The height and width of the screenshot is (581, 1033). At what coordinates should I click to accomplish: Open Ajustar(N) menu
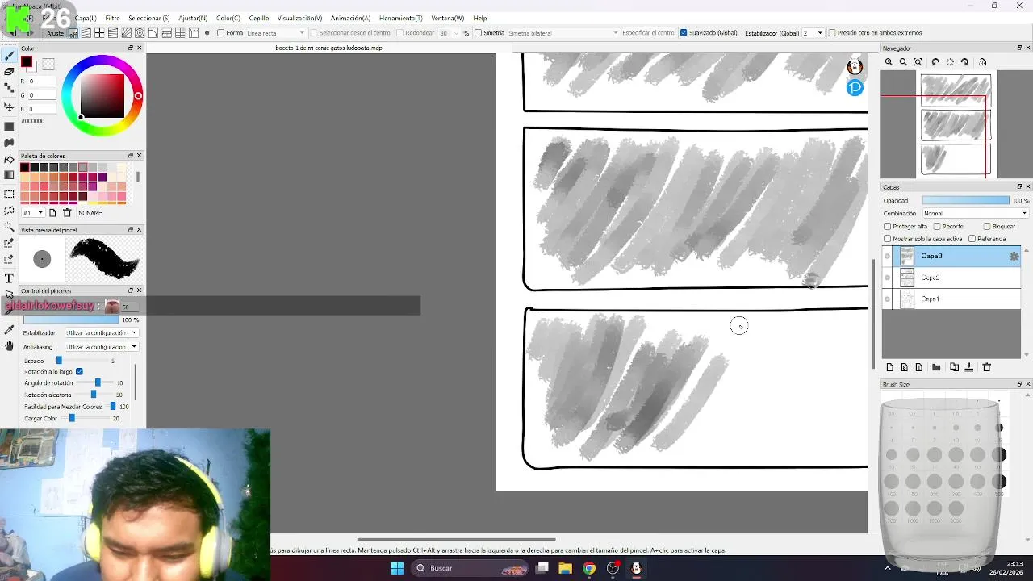click(x=193, y=18)
